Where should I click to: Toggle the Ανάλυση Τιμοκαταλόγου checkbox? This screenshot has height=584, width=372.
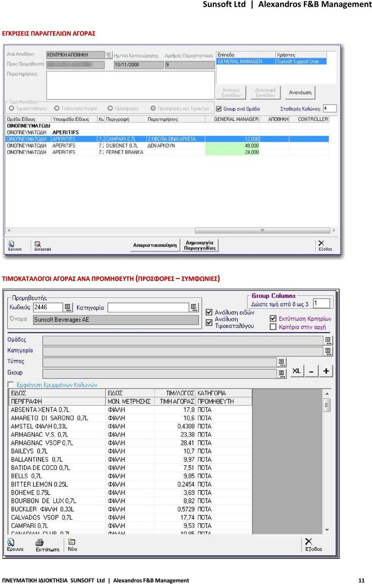tap(209, 322)
